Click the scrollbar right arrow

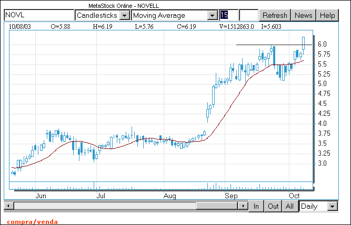[243, 206]
